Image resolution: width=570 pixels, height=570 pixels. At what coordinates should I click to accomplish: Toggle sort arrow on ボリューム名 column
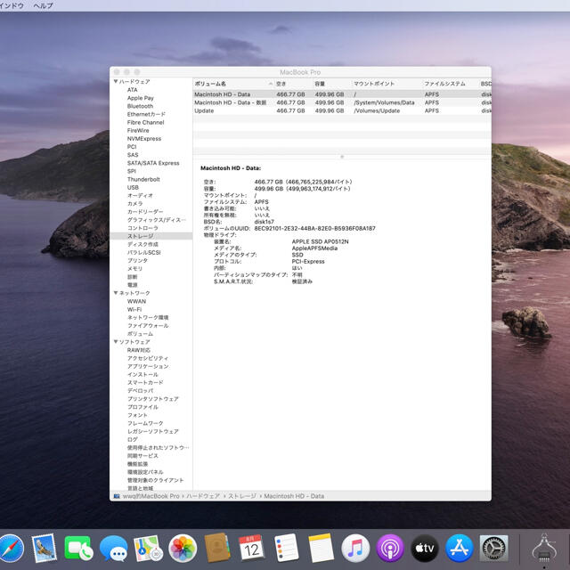[x=271, y=84]
